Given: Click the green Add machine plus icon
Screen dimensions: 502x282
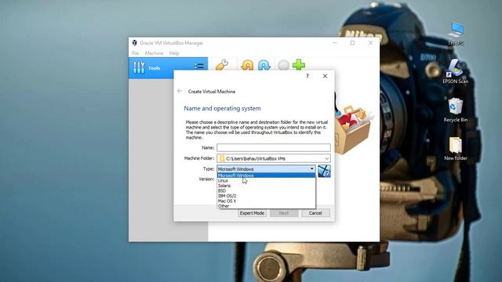Looking at the screenshot, I should click(x=299, y=64).
